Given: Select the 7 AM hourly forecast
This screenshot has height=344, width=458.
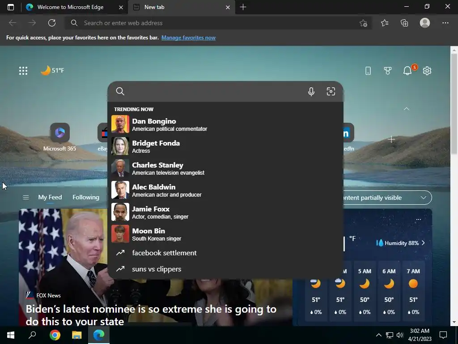Looking at the screenshot, I should (x=413, y=292).
